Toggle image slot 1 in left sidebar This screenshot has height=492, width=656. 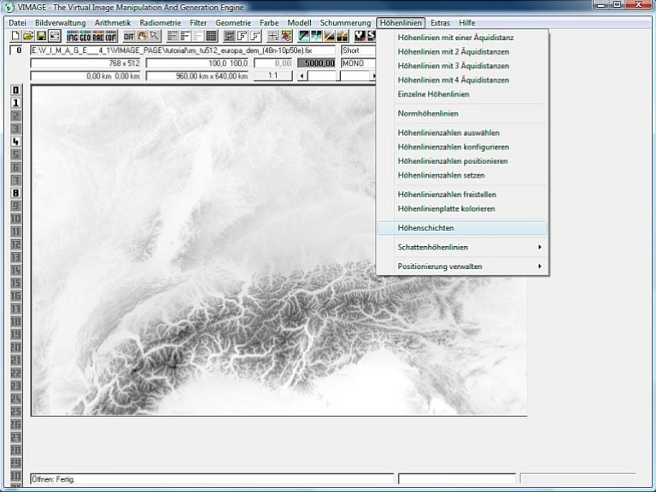coord(15,102)
